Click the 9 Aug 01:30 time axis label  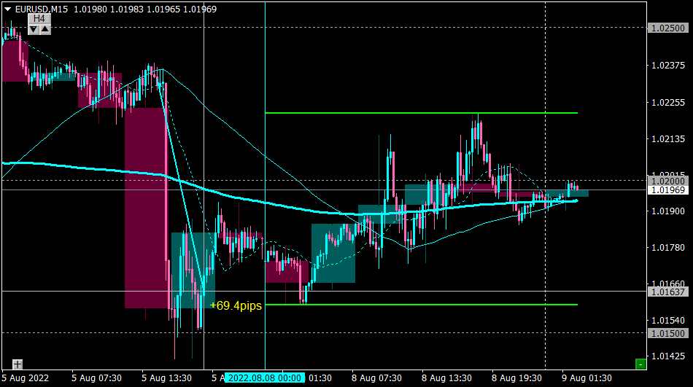click(x=586, y=378)
